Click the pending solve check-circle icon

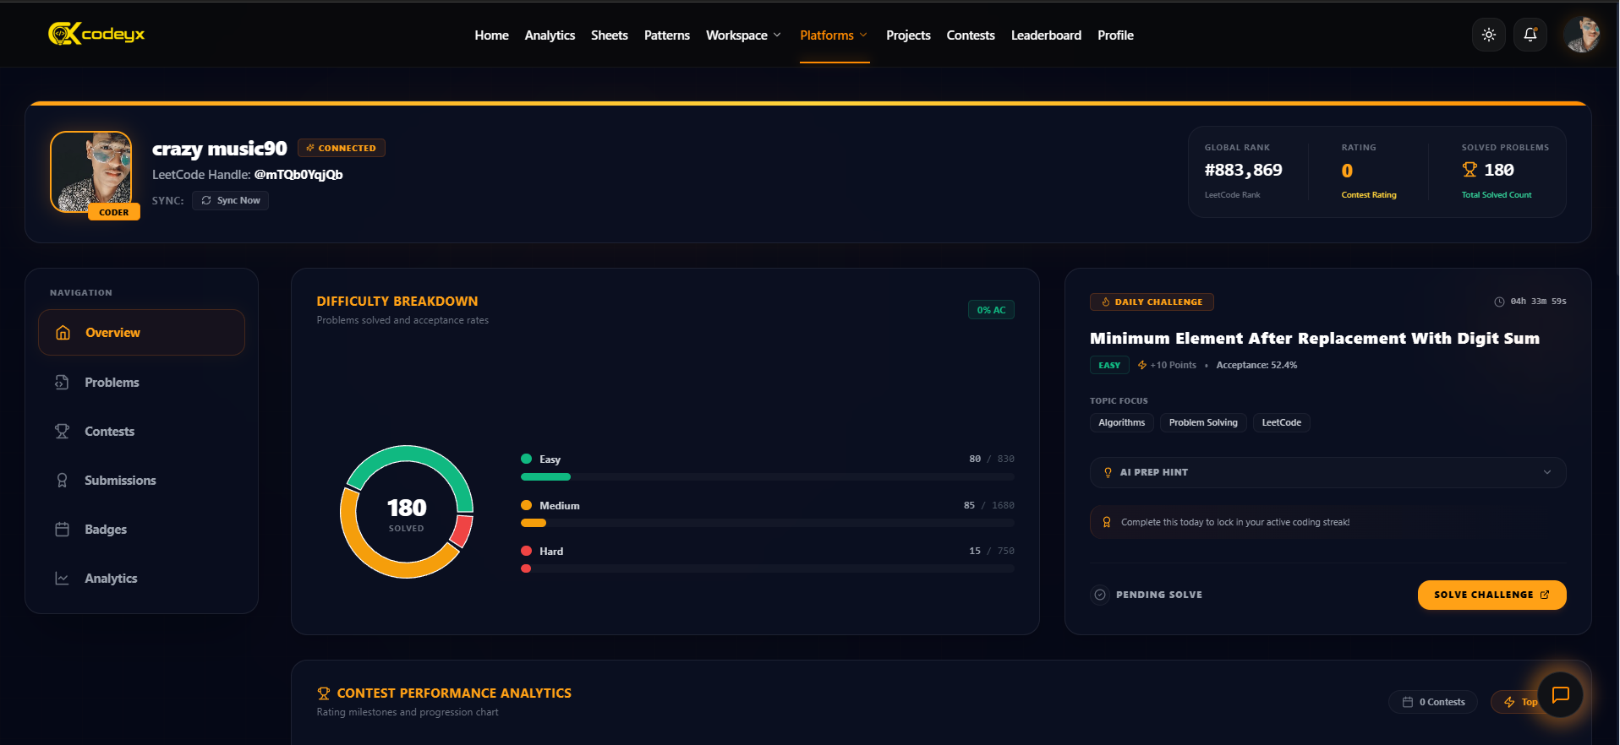(x=1100, y=595)
